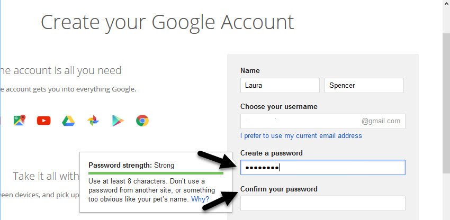
Task: Click the Google Photos pinwheel icon
Action: pos(93,121)
